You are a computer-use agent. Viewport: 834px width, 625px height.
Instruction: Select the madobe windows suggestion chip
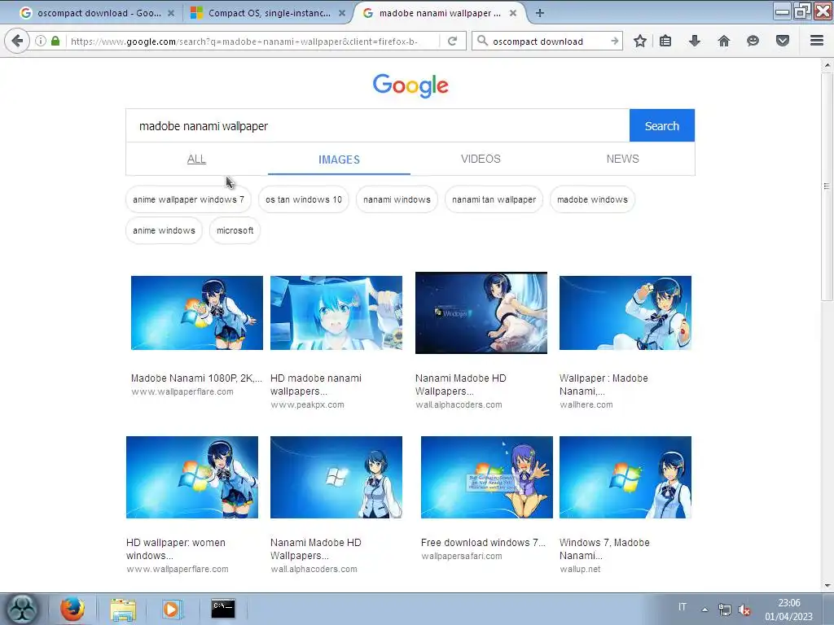coord(593,200)
